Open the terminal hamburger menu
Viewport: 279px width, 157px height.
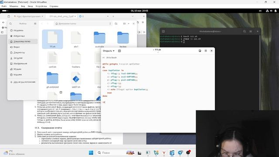click(x=251, y=31)
